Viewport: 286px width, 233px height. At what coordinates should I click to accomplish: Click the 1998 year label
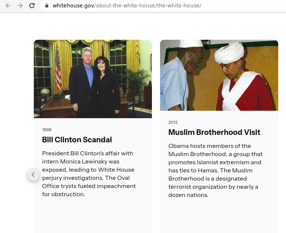pyautogui.click(x=47, y=130)
